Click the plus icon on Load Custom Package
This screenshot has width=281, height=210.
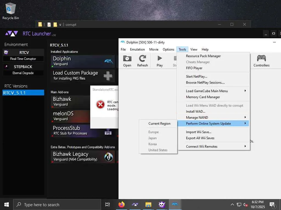108,76
